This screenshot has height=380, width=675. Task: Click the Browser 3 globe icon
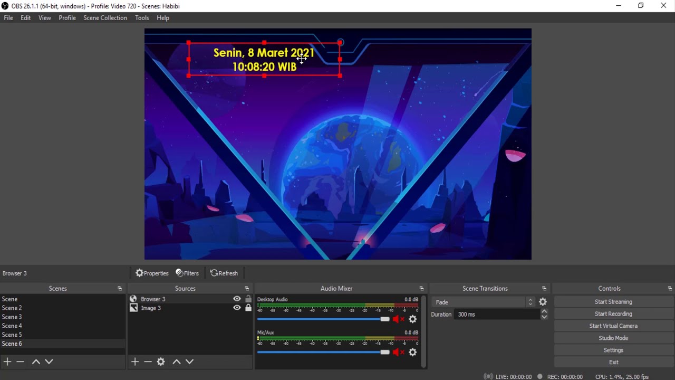(x=133, y=299)
